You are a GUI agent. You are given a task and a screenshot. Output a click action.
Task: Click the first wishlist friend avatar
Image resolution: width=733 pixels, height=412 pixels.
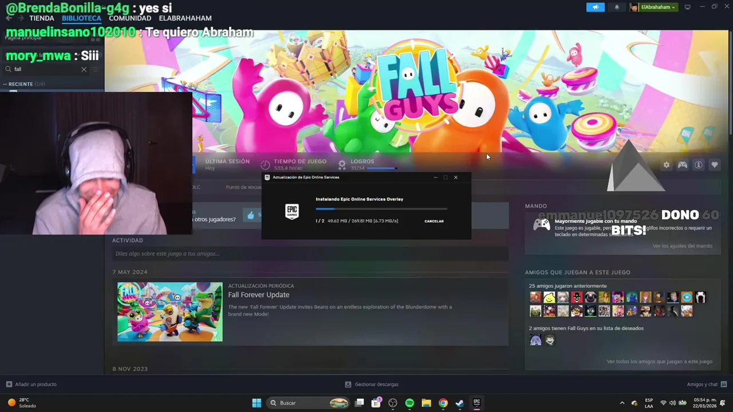[535, 340]
